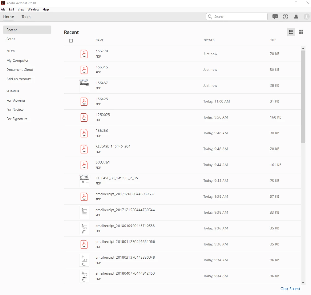
Task: Select file name RELEASE_83_149233_2_US
Action: [x=117, y=178]
